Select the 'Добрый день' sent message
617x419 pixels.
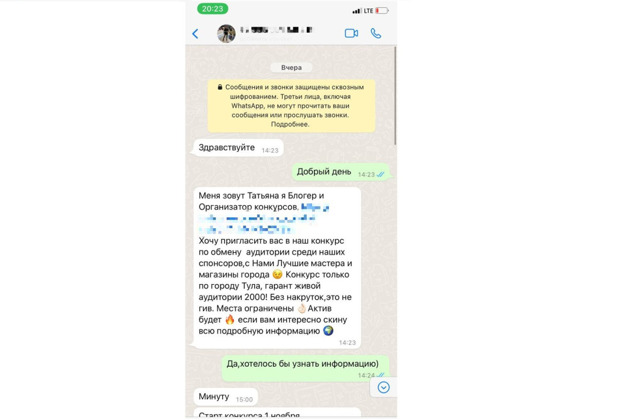tap(340, 172)
